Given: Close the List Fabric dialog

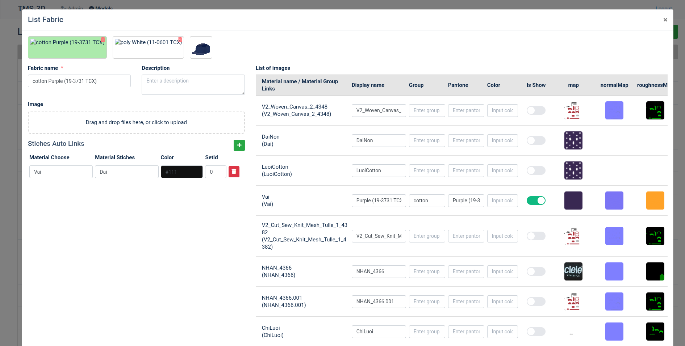Looking at the screenshot, I should [x=665, y=20].
